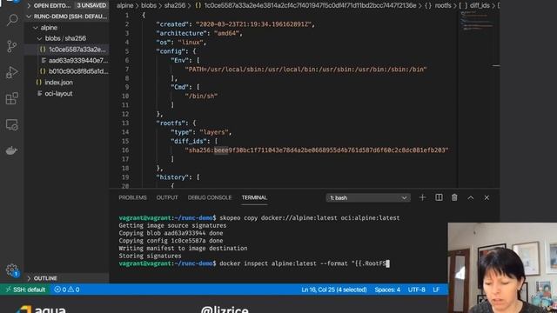This screenshot has width=557, height=313.
Task: Open the Manage gear icon
Action: coord(11,270)
